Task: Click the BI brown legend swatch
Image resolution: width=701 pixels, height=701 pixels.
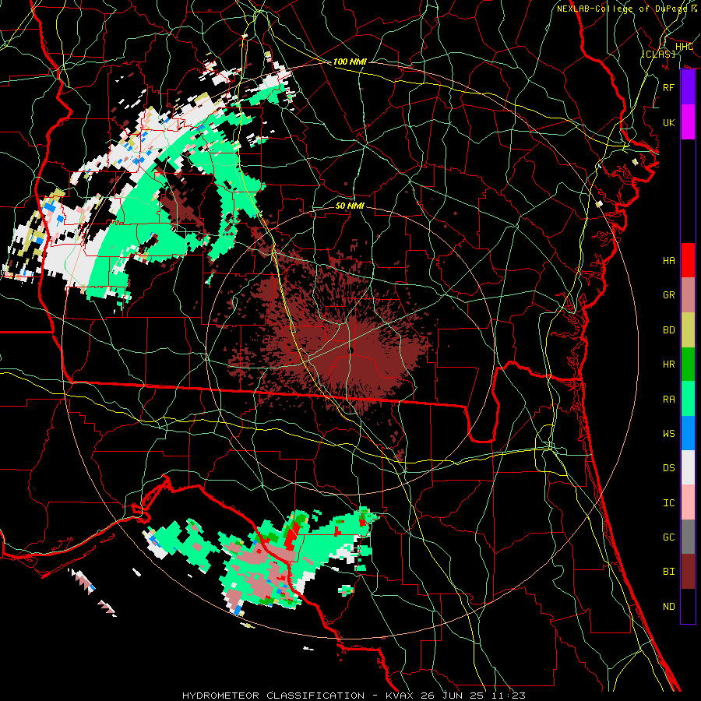Action: click(x=688, y=572)
